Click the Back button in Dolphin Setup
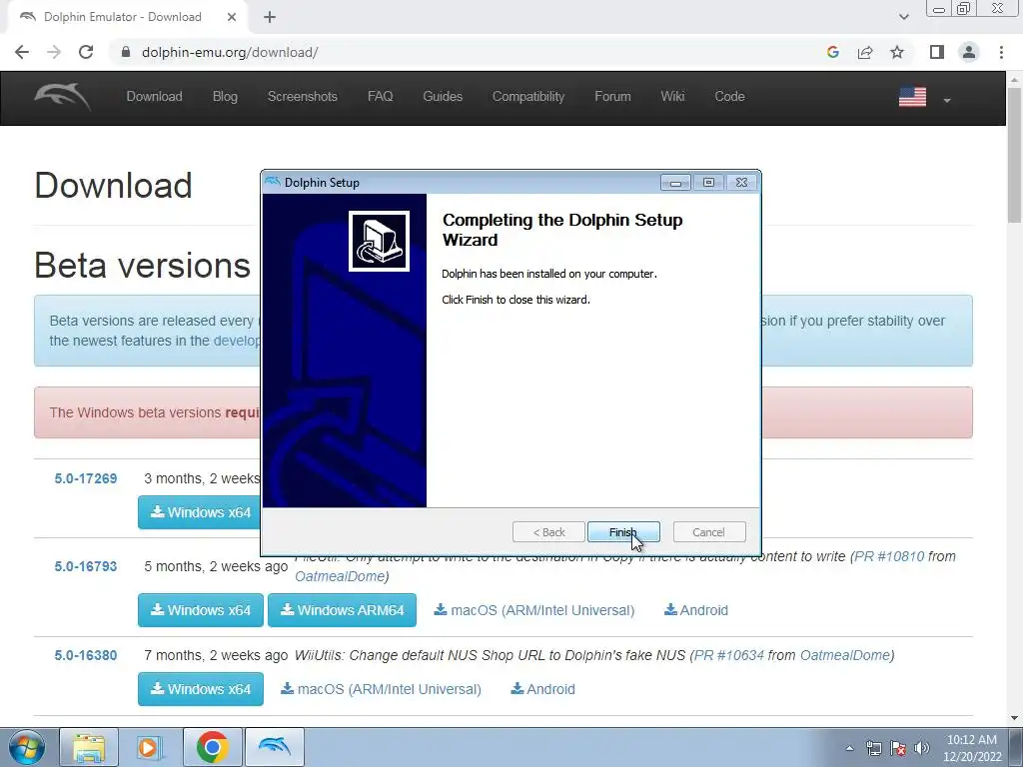1023x767 pixels. coord(548,532)
